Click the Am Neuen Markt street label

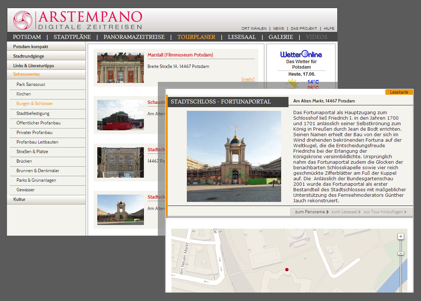[x=184, y=258]
